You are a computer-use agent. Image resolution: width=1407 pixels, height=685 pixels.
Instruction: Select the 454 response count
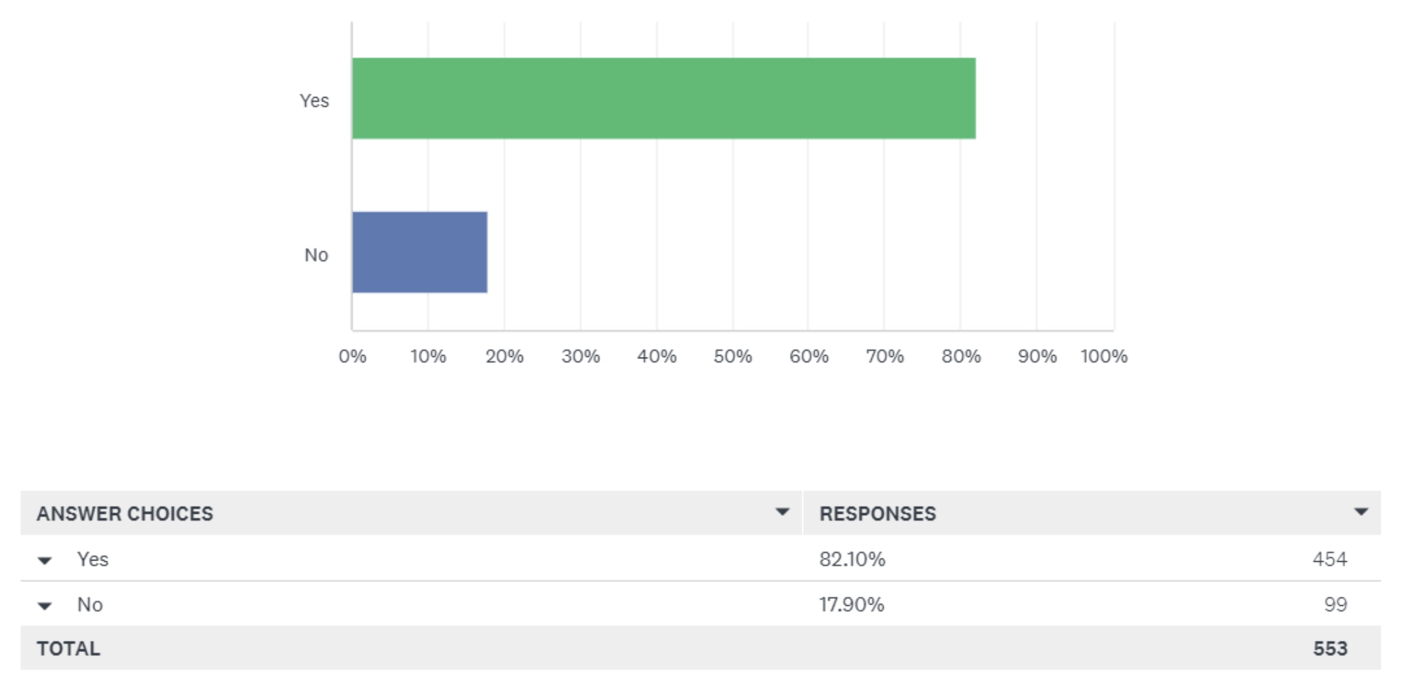(1329, 559)
